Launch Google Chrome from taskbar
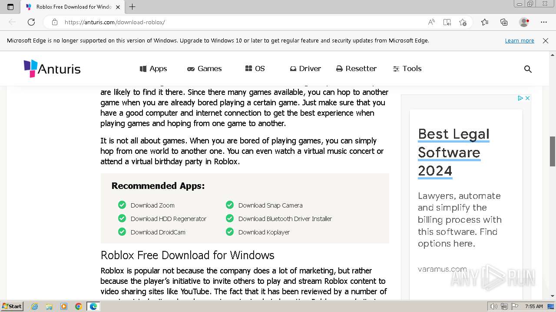Screen dimensions: 556x312 (x=79, y=306)
